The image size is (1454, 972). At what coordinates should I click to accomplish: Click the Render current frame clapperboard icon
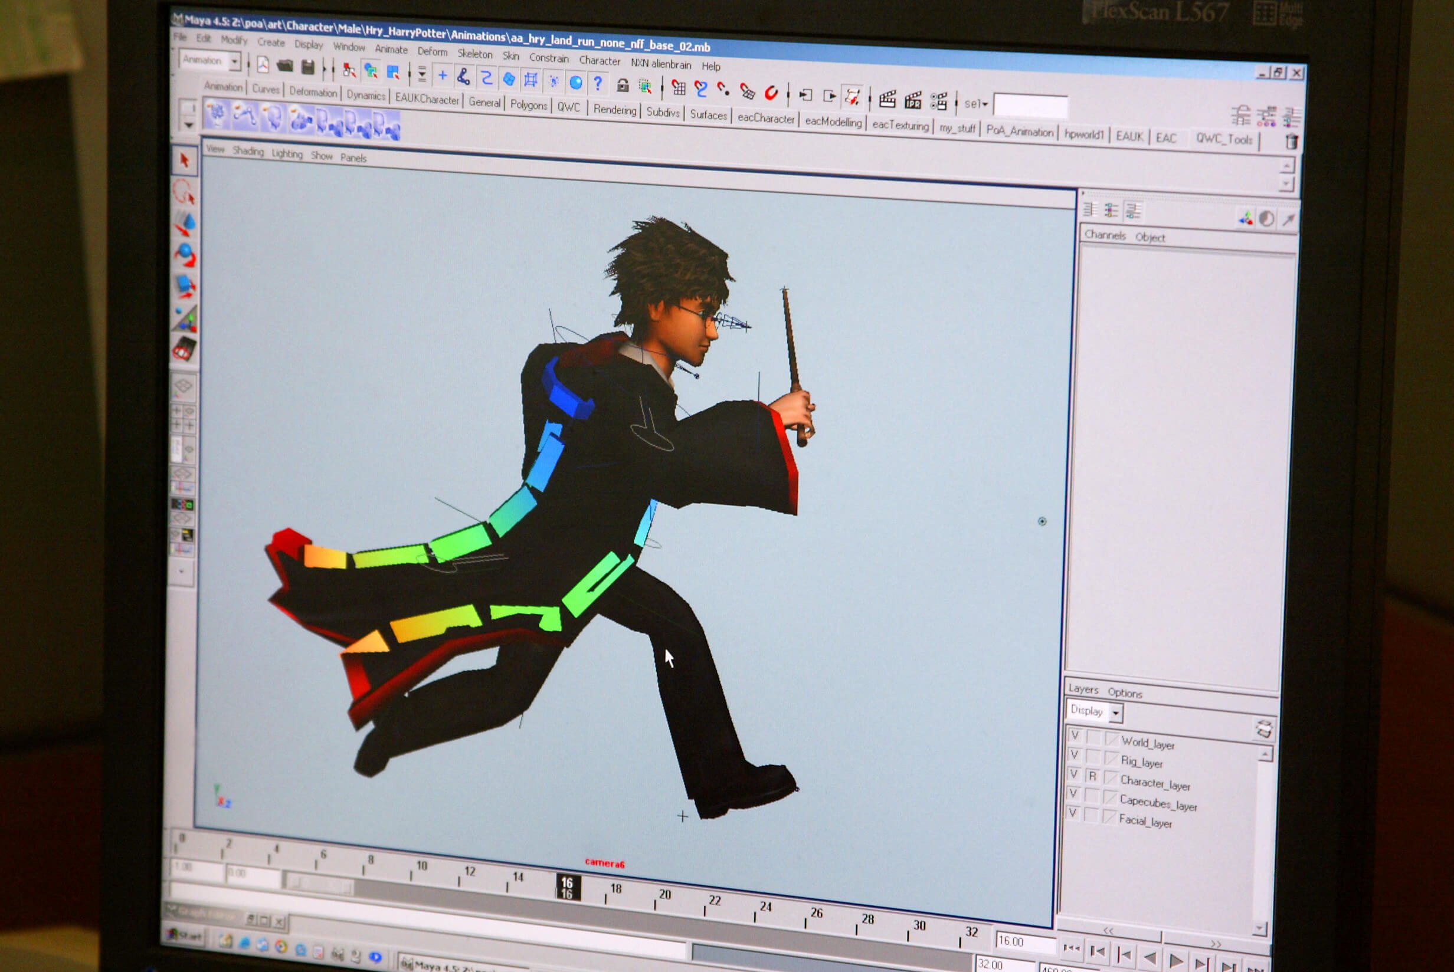tap(888, 99)
